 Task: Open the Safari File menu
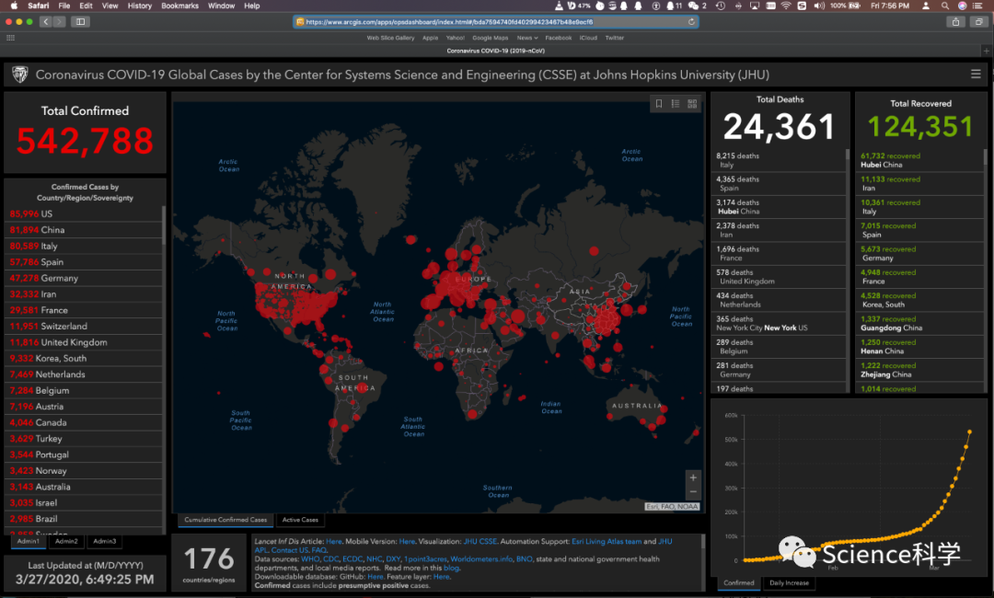pyautogui.click(x=64, y=6)
